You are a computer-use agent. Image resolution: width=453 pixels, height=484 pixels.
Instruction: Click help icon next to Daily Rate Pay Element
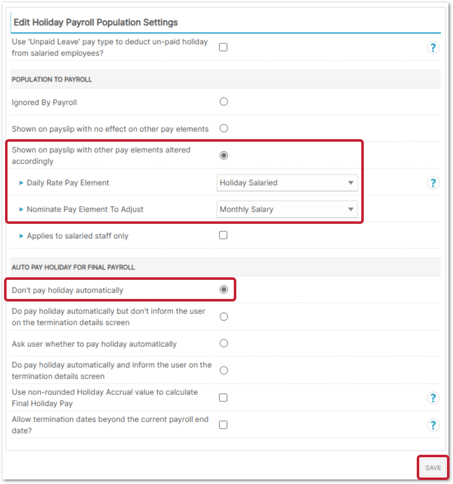433,183
